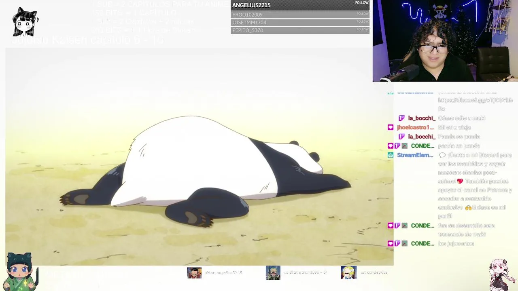Click the green-haired swordsman avatar beside Bits label
The image size is (518, 291).
pyautogui.click(x=273, y=273)
